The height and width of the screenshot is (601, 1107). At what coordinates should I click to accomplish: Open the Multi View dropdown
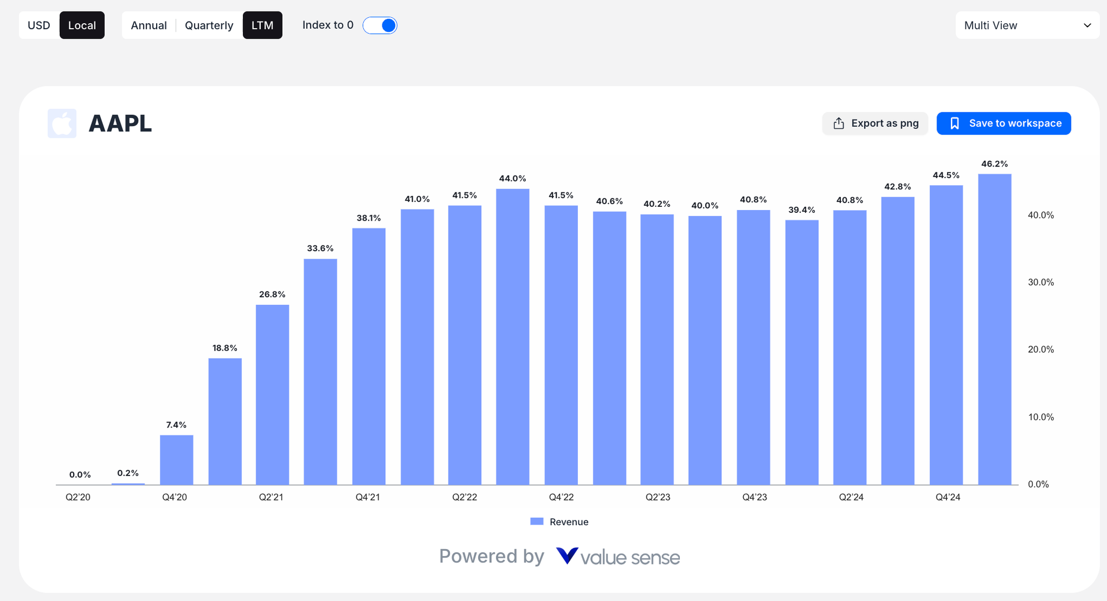[1027, 25]
